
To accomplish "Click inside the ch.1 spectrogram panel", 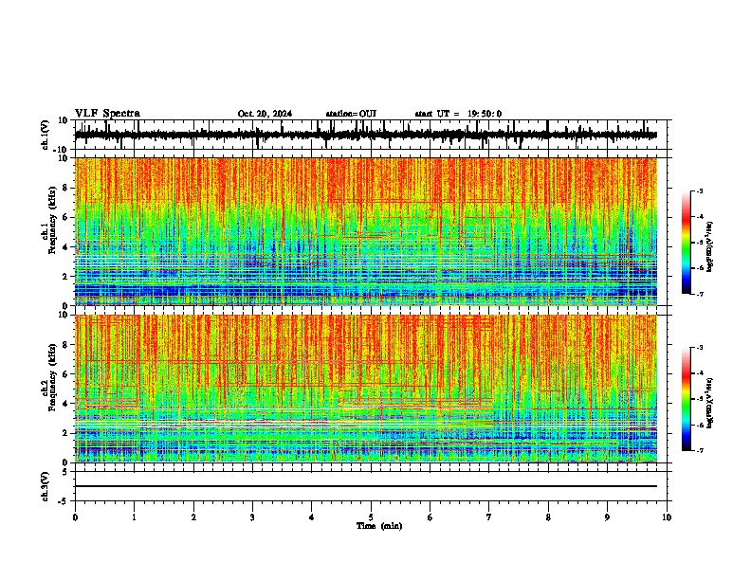I will pos(366,231).
